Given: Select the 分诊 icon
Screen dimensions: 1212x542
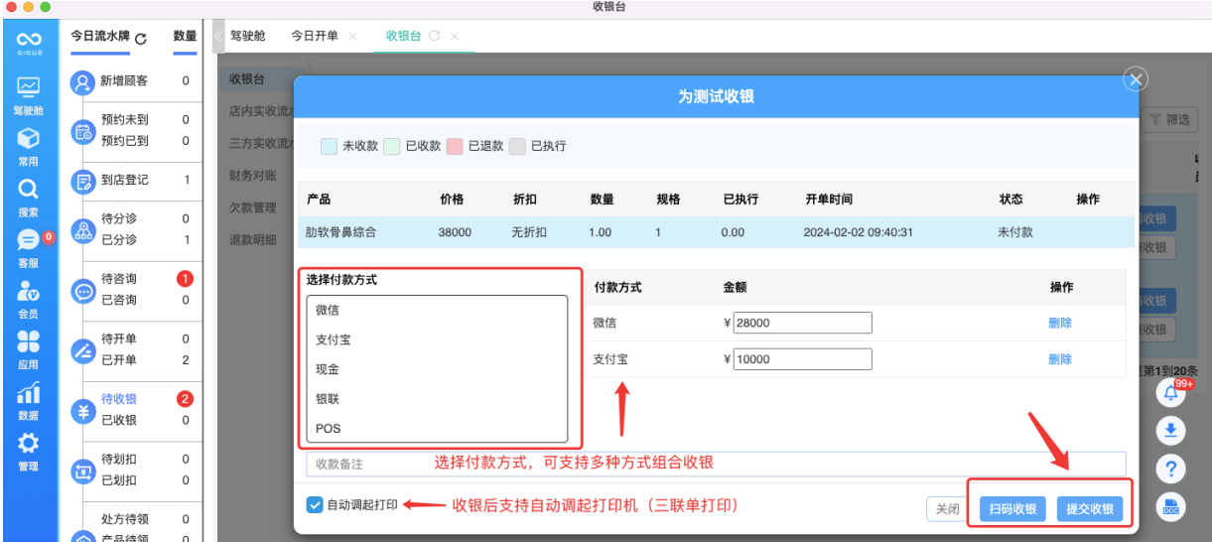Looking at the screenshot, I should click(82, 230).
